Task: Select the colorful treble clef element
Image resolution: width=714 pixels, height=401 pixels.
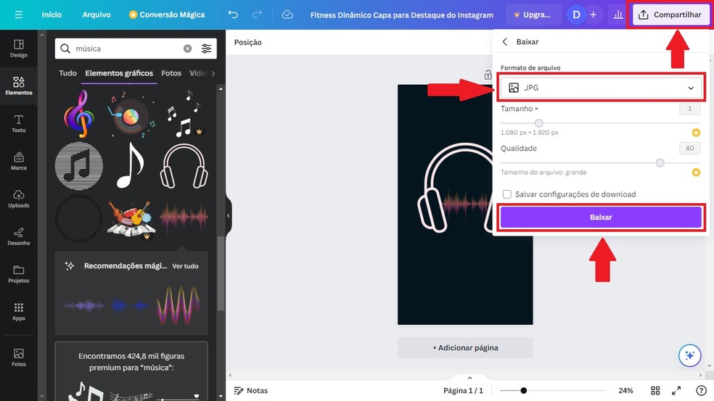Action: [x=79, y=114]
